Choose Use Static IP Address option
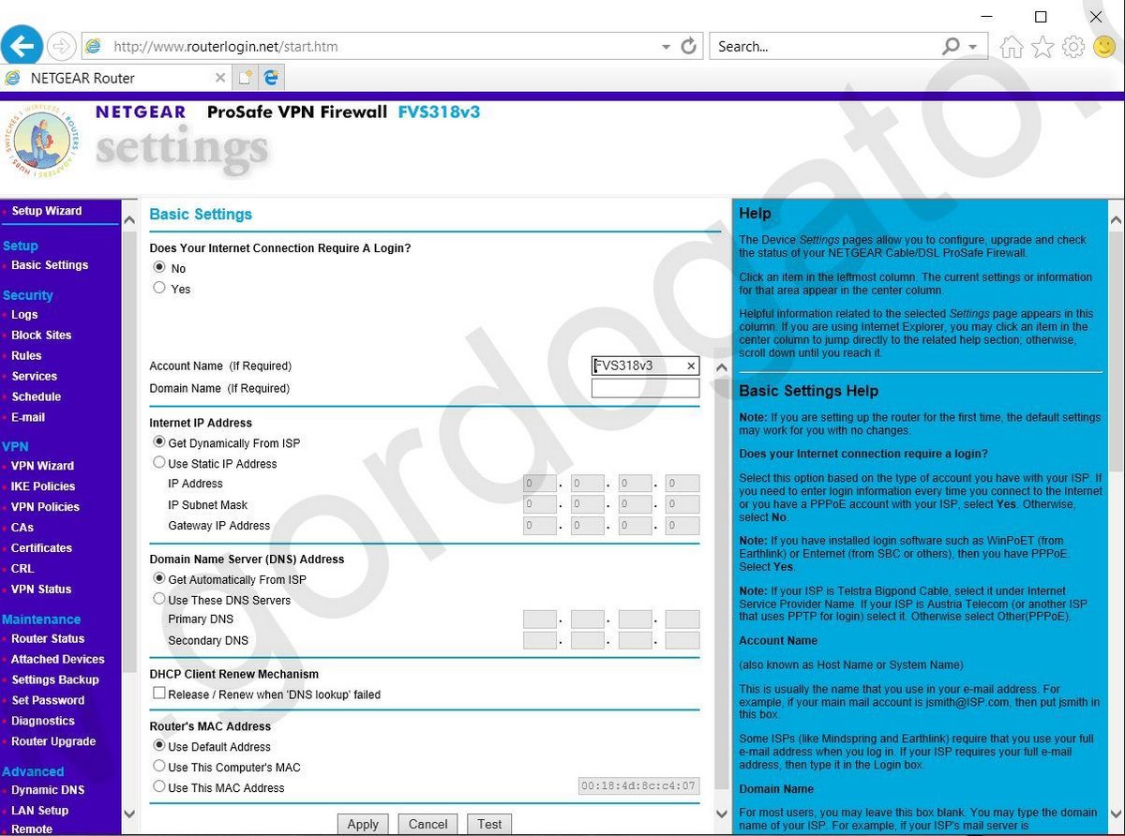The height and width of the screenshot is (836, 1125). point(159,463)
